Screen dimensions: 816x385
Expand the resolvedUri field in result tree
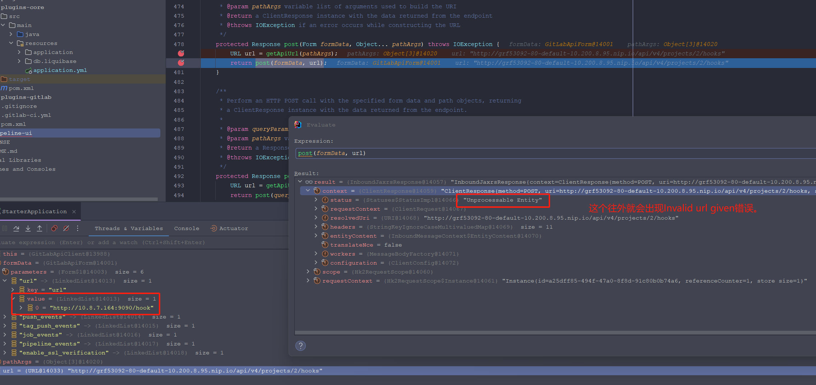coord(316,218)
